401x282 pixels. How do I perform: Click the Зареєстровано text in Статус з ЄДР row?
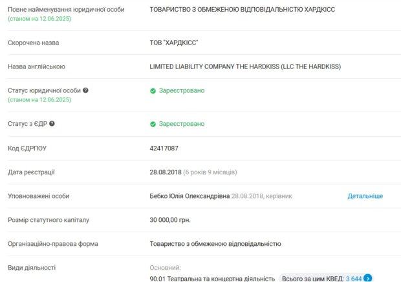pos(181,123)
